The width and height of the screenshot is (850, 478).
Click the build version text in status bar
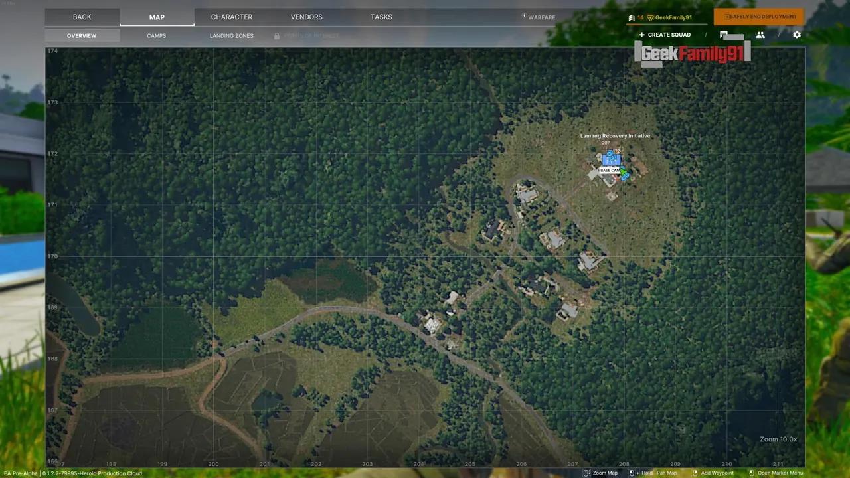tap(72, 473)
